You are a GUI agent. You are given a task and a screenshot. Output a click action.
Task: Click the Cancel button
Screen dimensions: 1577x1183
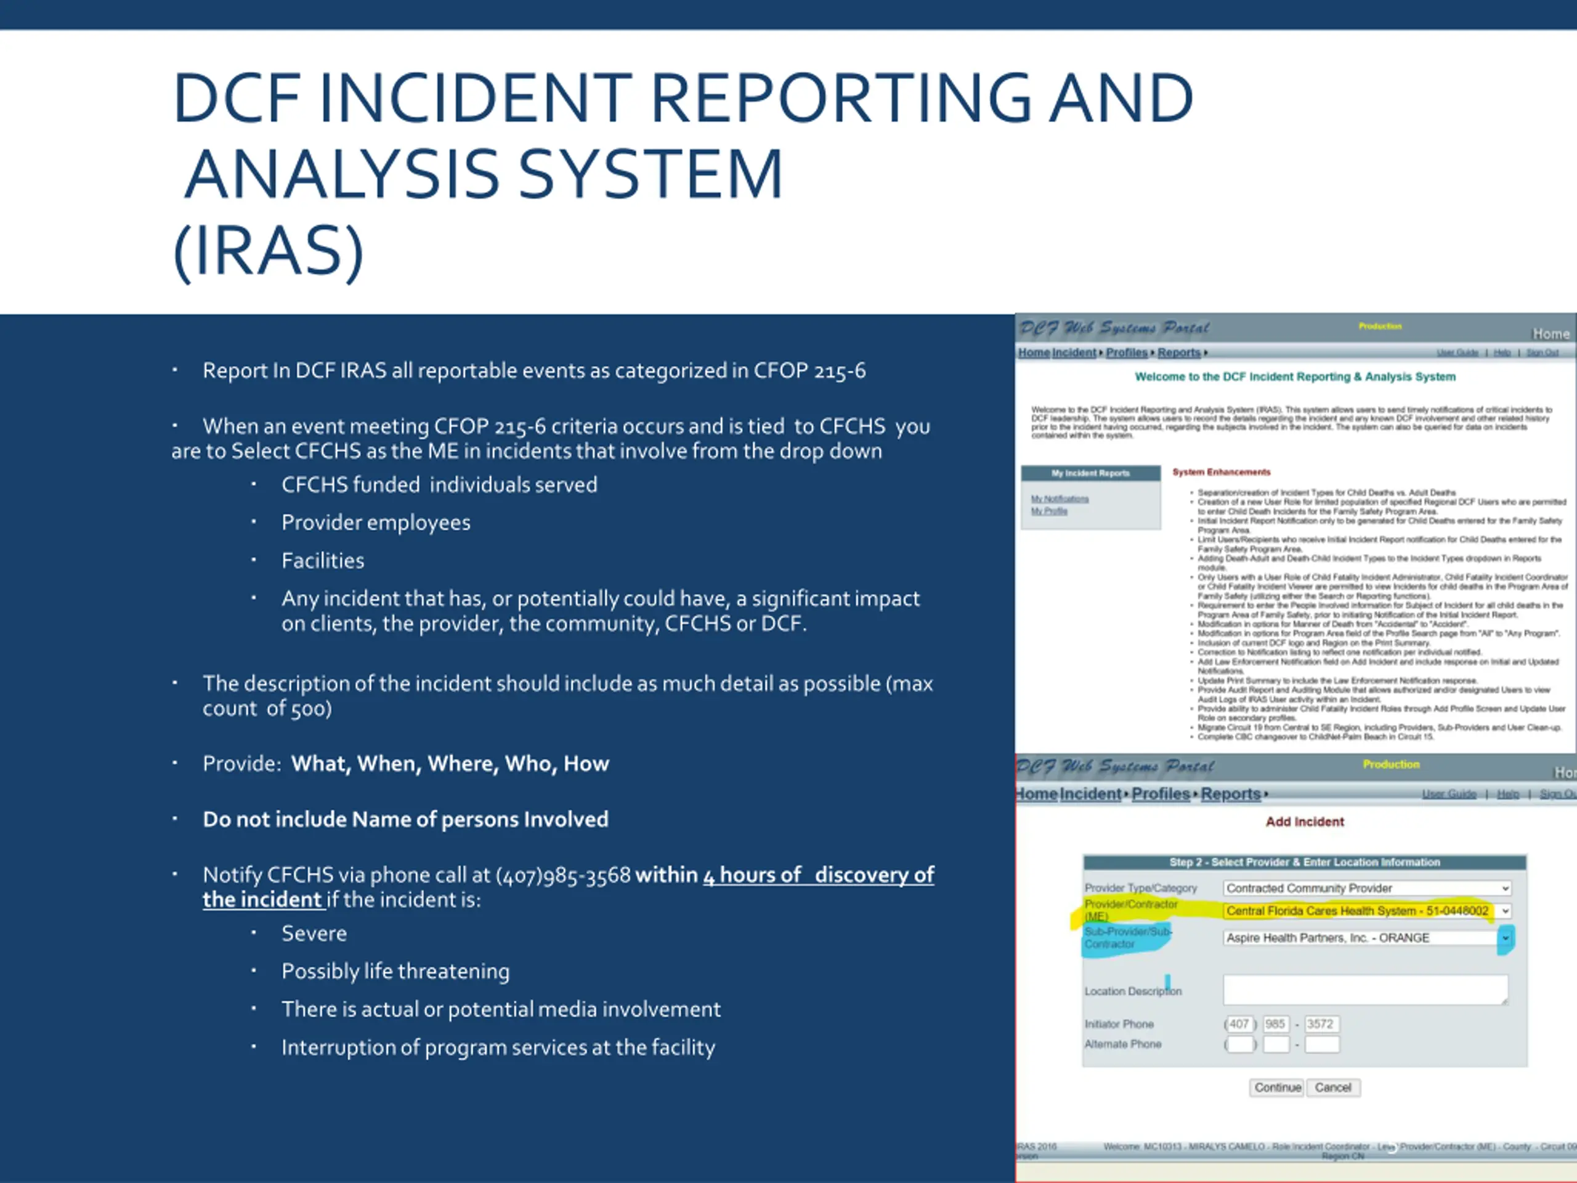coord(1332,1087)
